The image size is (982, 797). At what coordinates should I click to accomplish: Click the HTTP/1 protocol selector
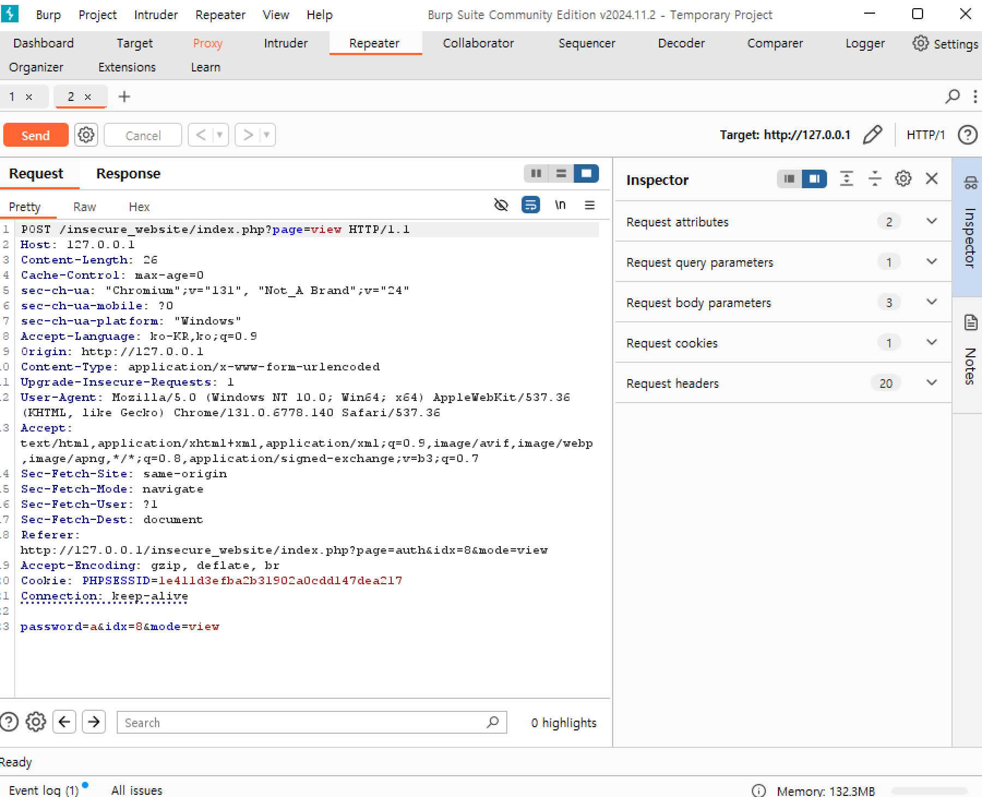925,135
